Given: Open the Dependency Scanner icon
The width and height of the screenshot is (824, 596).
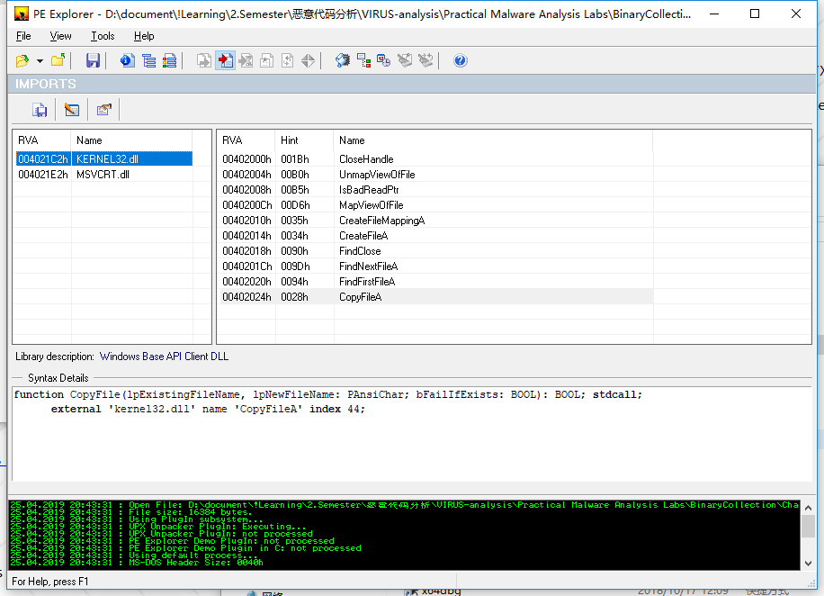Looking at the screenshot, I should click(363, 60).
